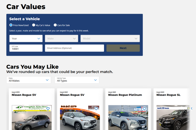
Task: Select the Cars for Sale radio option
Action: point(55,25)
